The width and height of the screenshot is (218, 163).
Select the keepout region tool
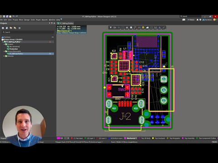(151, 28)
